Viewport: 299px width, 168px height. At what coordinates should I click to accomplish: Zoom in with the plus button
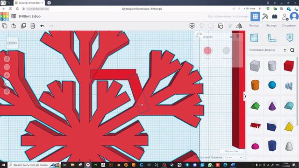click(7, 75)
